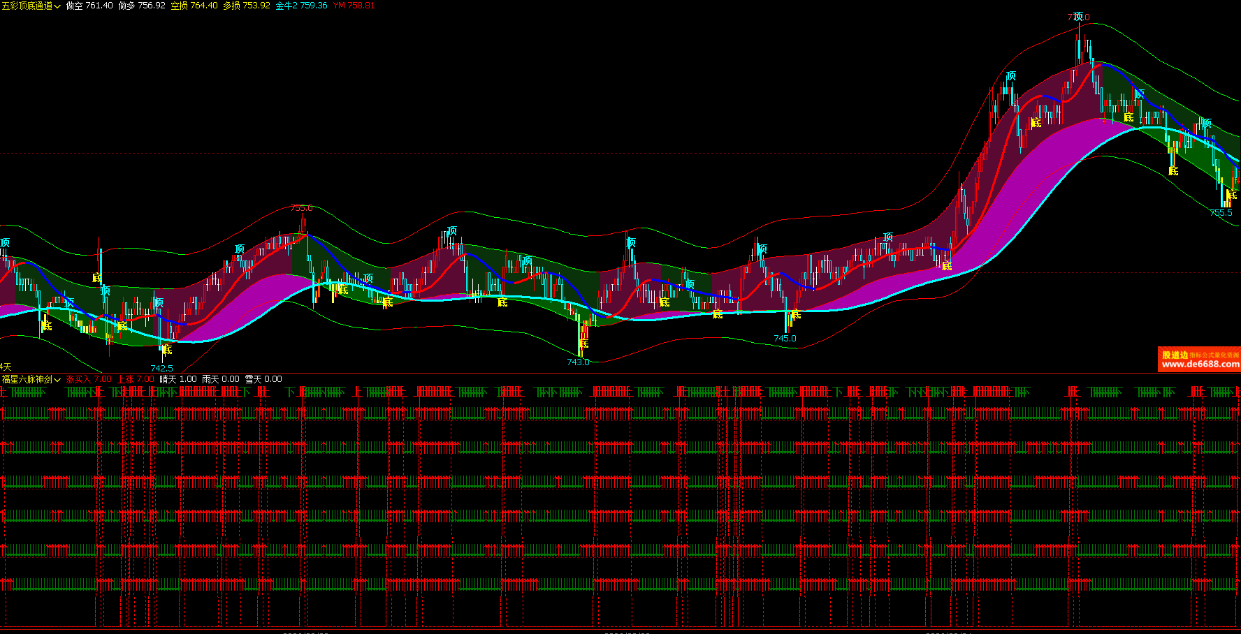The width and height of the screenshot is (1241, 634).
Task: Click the 743.0 low price marker
Action: pyautogui.click(x=578, y=362)
